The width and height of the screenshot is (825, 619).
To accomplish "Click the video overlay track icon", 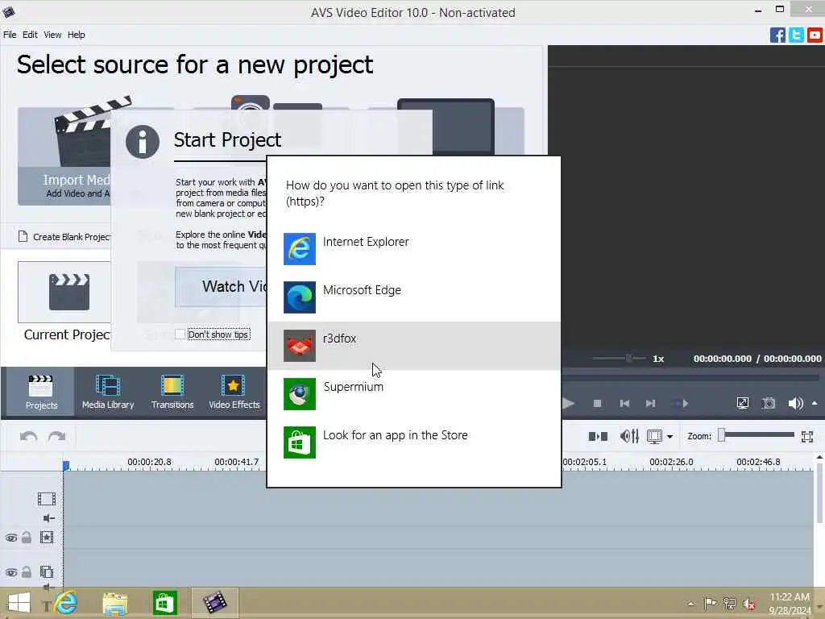I will [46, 571].
